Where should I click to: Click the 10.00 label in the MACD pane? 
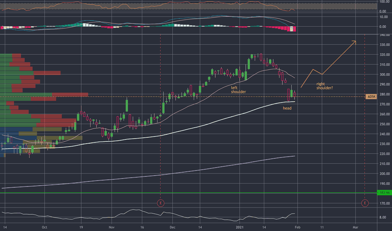click(384, 17)
